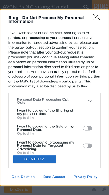This screenshot has height=195, width=109.
Task: Click Opted In status under Sale option
Action: (26, 134)
